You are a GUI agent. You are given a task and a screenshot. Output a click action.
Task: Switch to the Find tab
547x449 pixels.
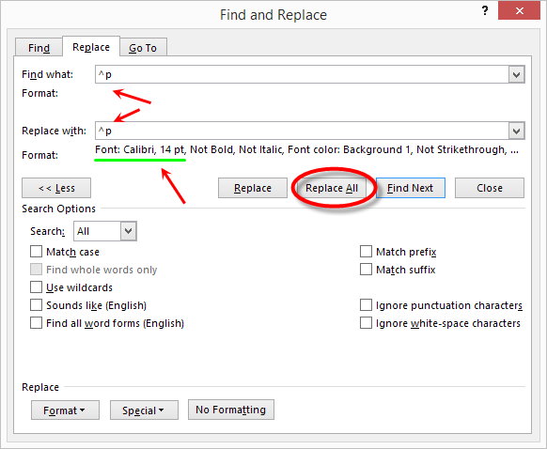point(39,48)
